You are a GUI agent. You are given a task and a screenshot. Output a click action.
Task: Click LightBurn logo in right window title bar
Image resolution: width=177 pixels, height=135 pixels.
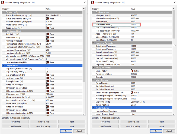coord(92,2)
